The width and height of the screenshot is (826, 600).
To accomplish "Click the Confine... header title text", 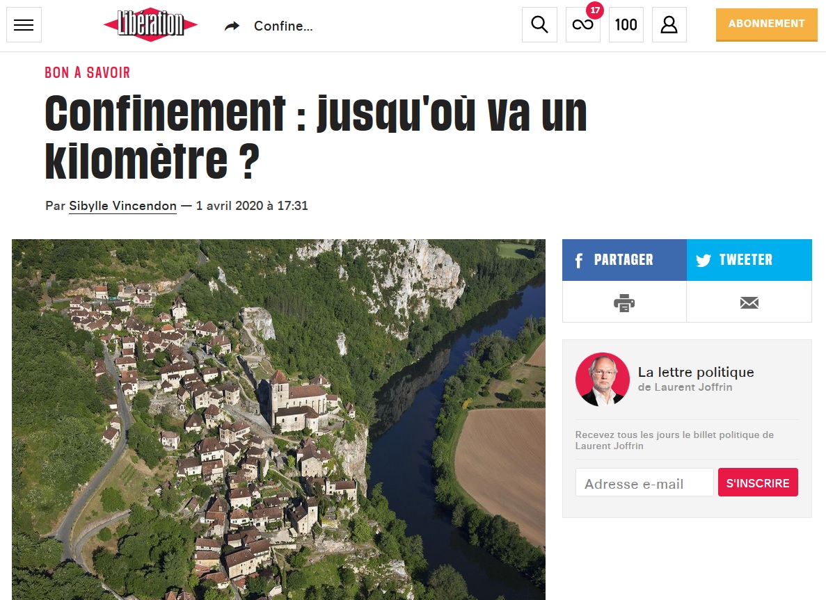I will [283, 26].
